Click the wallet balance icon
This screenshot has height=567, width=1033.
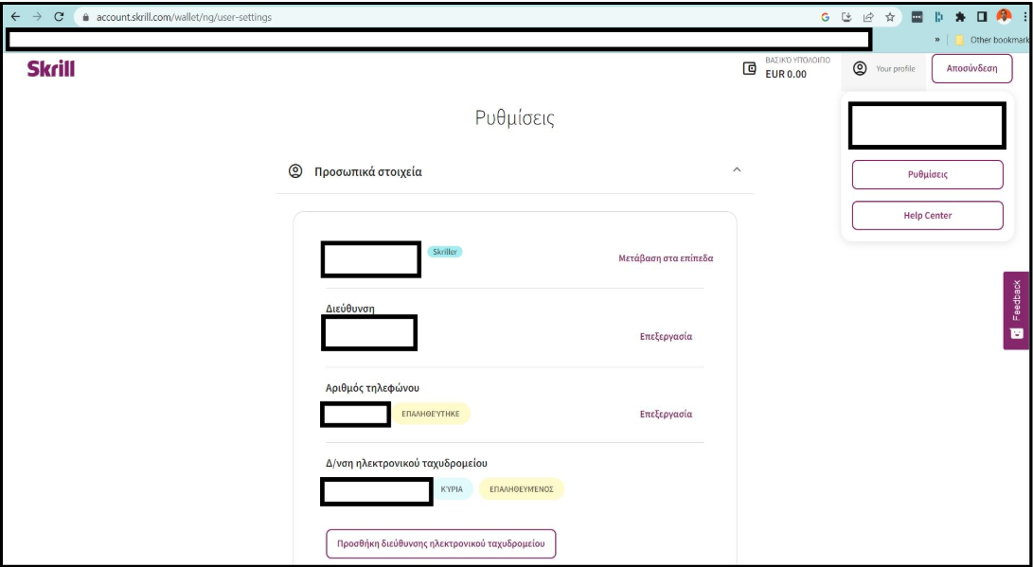pos(750,69)
